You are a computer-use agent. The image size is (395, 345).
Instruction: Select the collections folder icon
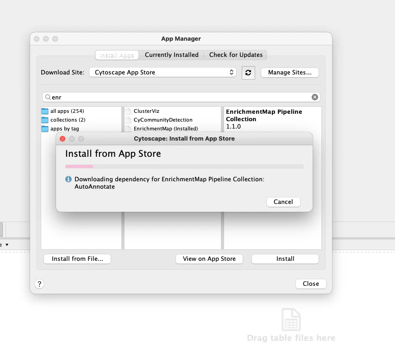tap(45, 120)
